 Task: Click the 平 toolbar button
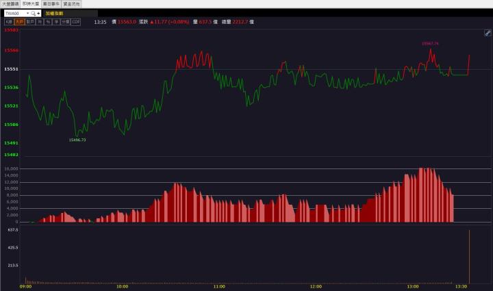pyautogui.click(x=57, y=22)
